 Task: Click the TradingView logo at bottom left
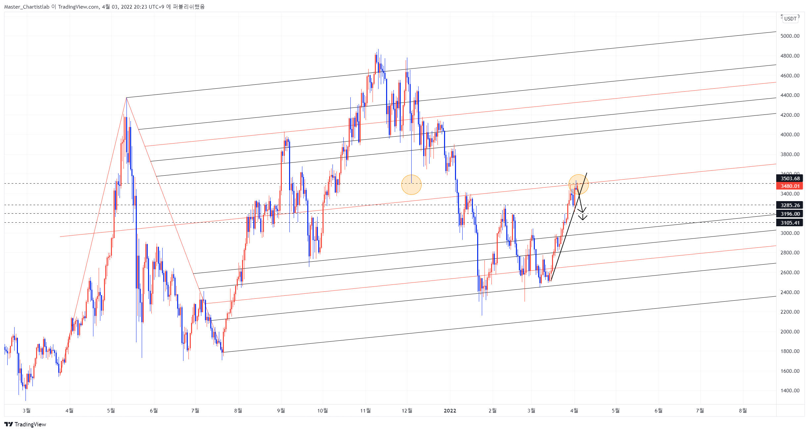[x=25, y=424]
